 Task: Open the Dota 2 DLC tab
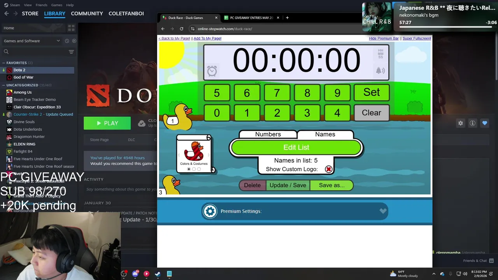click(x=132, y=140)
